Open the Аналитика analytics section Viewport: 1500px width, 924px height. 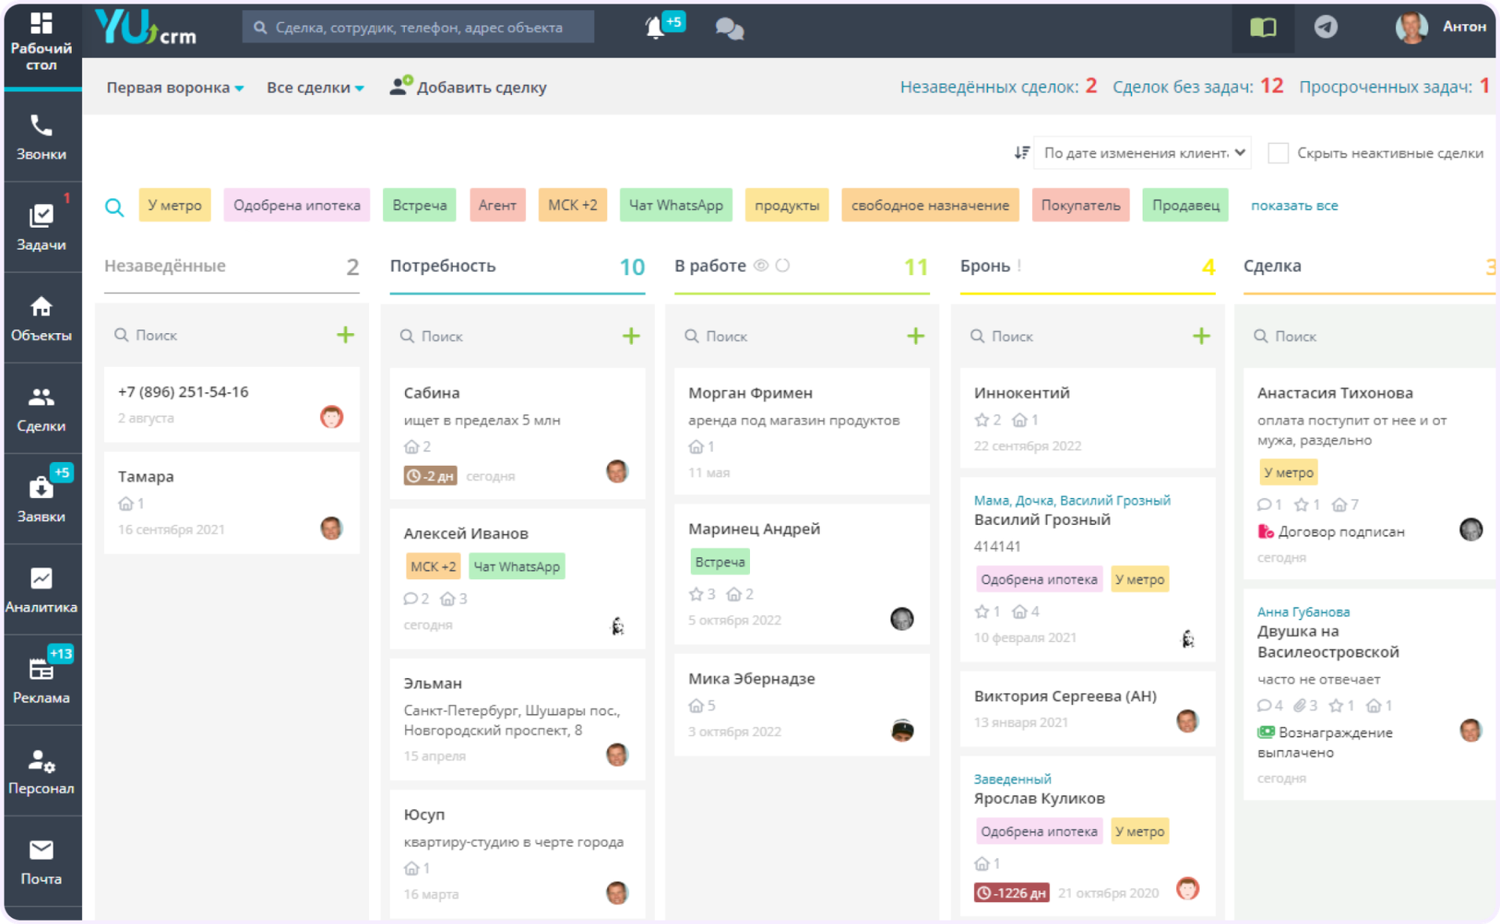point(41,591)
